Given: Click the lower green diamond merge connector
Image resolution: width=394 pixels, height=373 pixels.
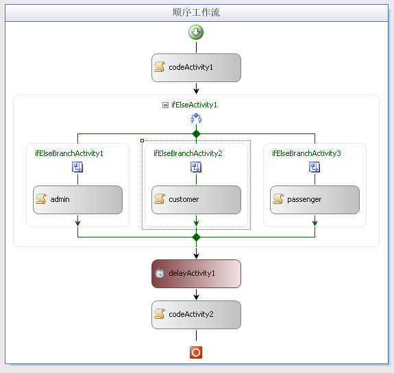Looking at the screenshot, I should [196, 237].
